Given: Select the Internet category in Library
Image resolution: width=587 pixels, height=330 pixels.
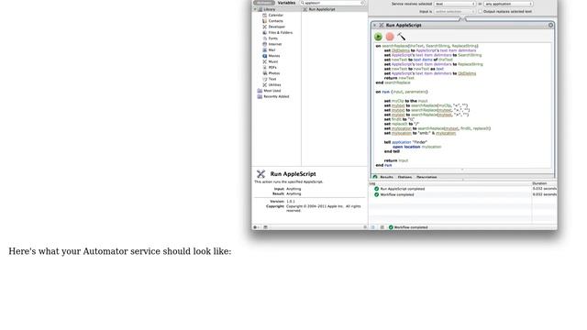Looking at the screenshot, I should coord(275,44).
